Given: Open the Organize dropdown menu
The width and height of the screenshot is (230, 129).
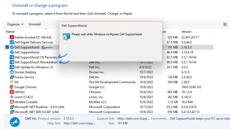Looking at the screenshot, I should pos(15,24).
